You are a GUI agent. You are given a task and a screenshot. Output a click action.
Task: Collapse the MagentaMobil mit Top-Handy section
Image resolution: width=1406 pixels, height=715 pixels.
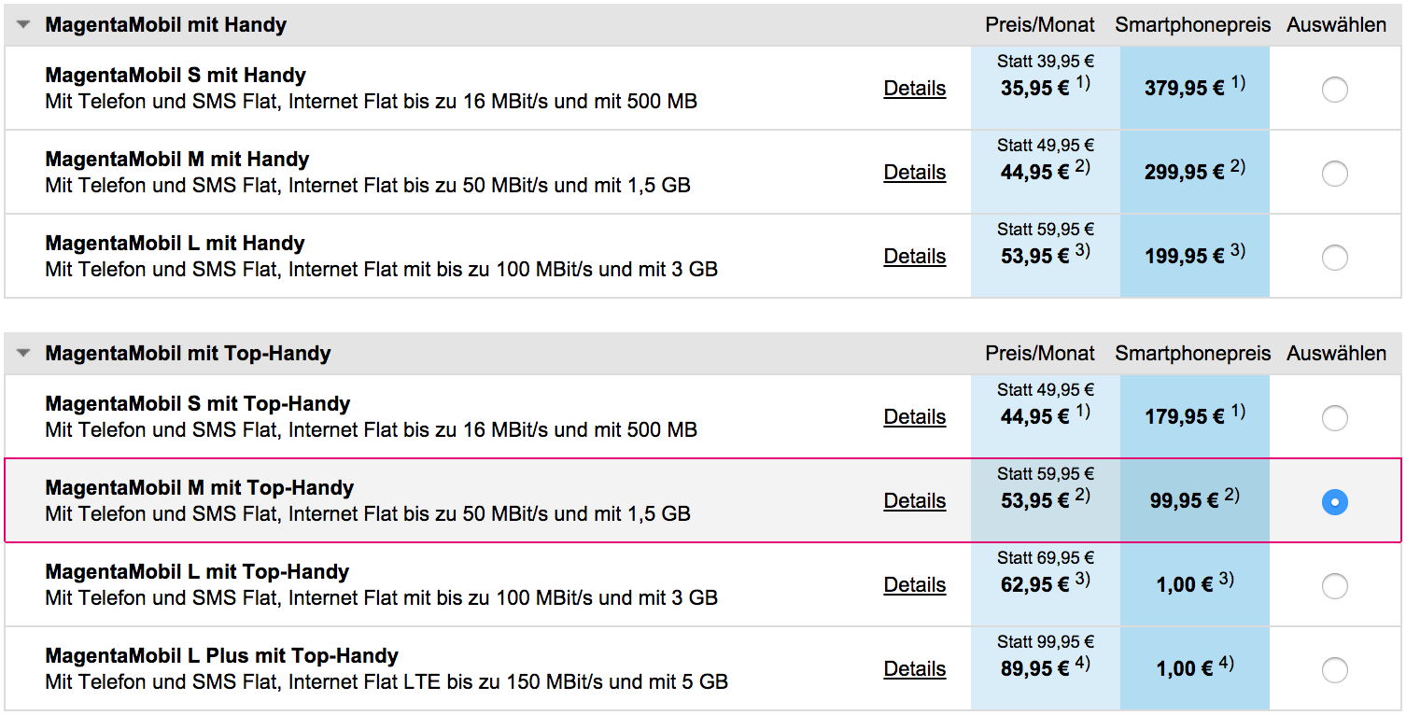click(24, 354)
